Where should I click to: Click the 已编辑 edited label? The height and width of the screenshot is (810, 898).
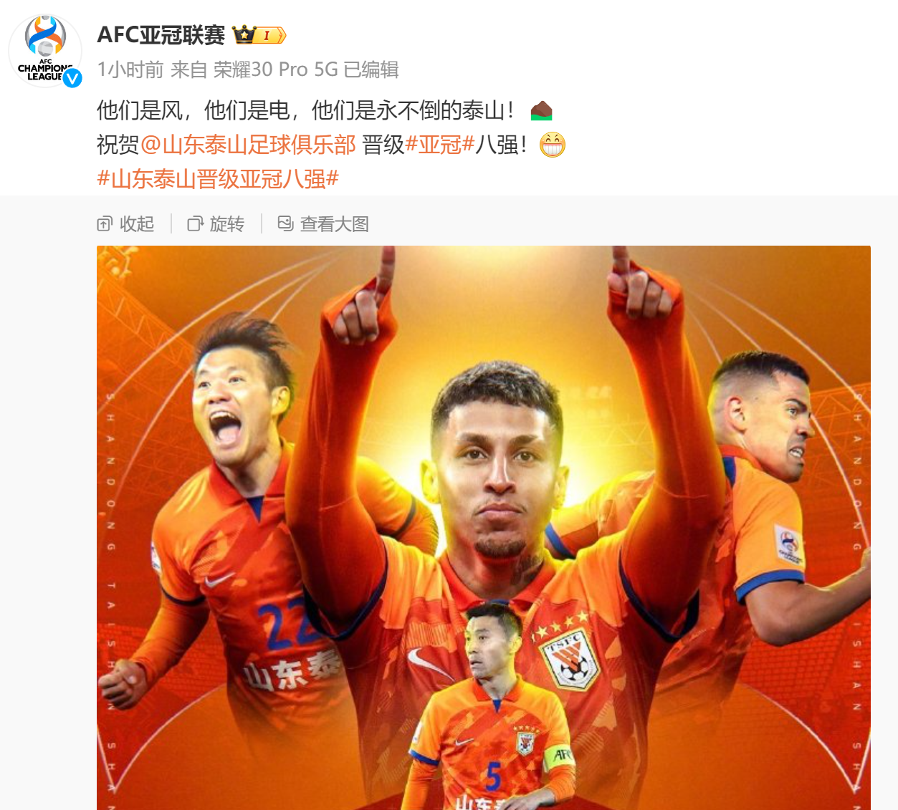pos(371,69)
